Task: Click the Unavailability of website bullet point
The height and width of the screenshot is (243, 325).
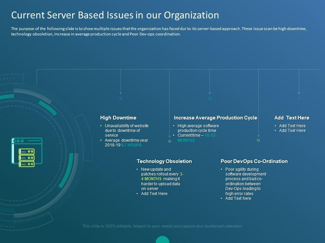Action: click(127, 130)
